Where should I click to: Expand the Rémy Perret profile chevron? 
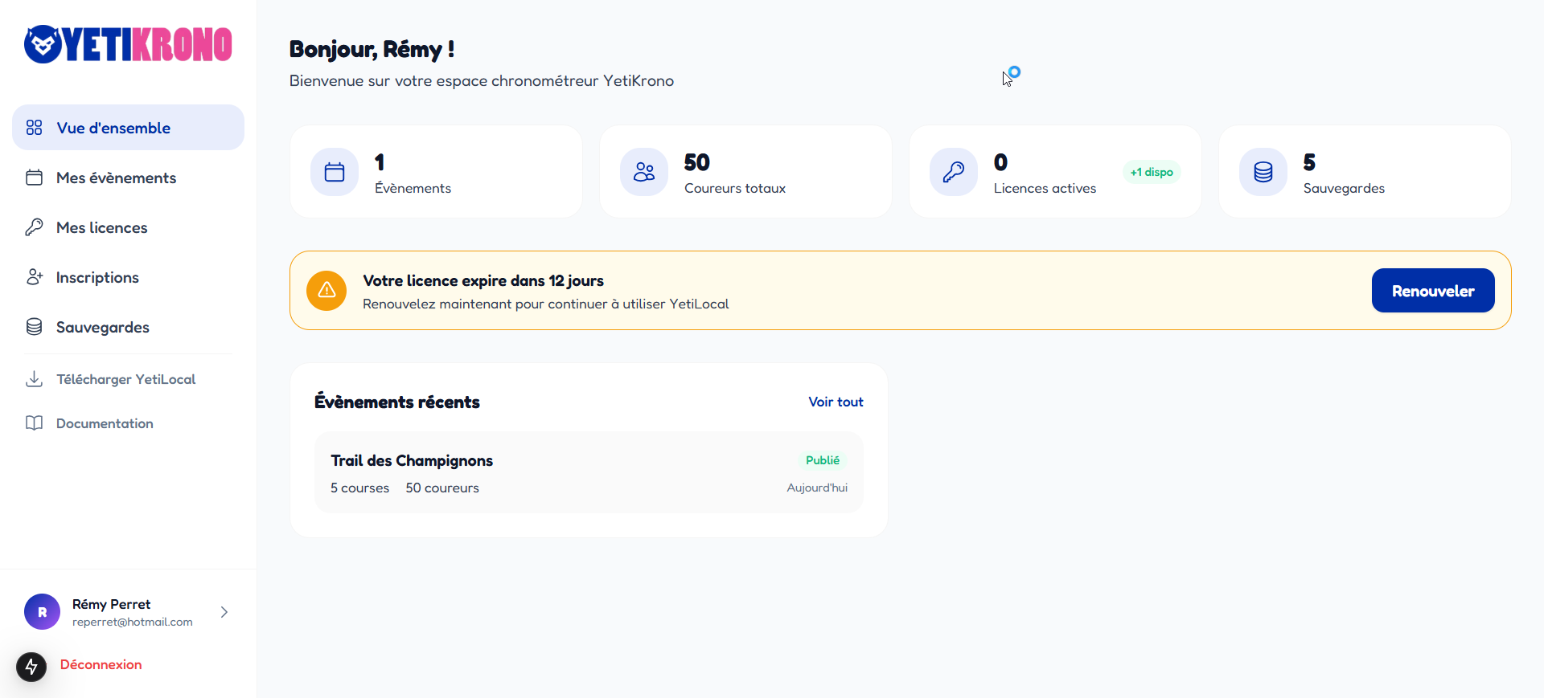[224, 612]
